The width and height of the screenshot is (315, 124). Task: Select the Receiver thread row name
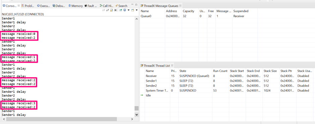click(151, 76)
